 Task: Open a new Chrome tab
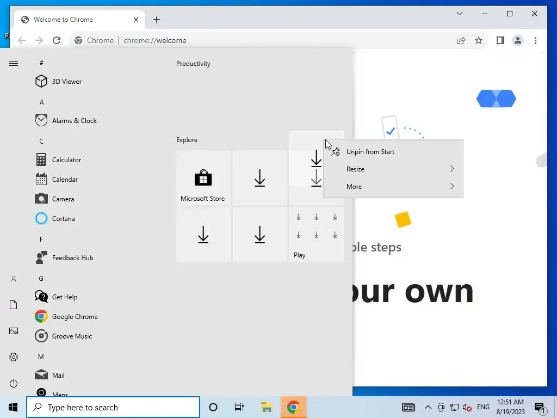pos(156,20)
